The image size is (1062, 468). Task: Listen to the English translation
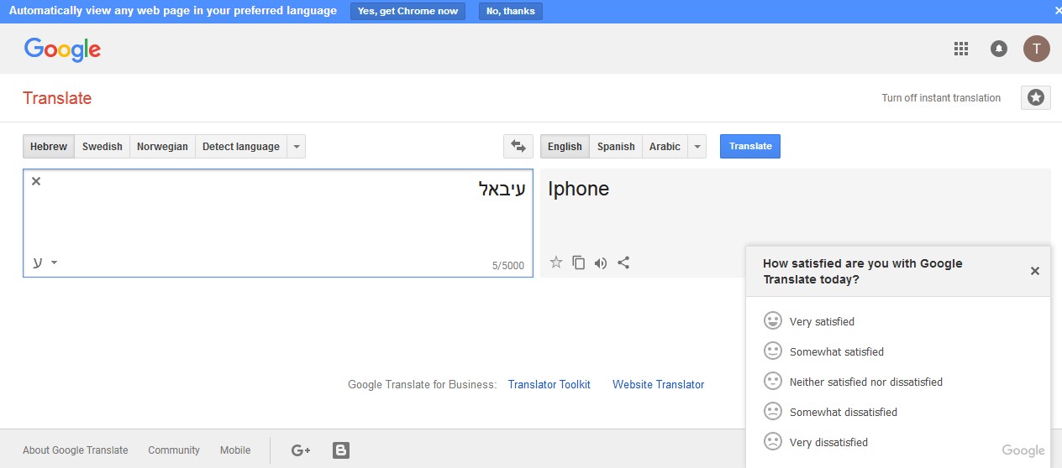click(x=600, y=263)
